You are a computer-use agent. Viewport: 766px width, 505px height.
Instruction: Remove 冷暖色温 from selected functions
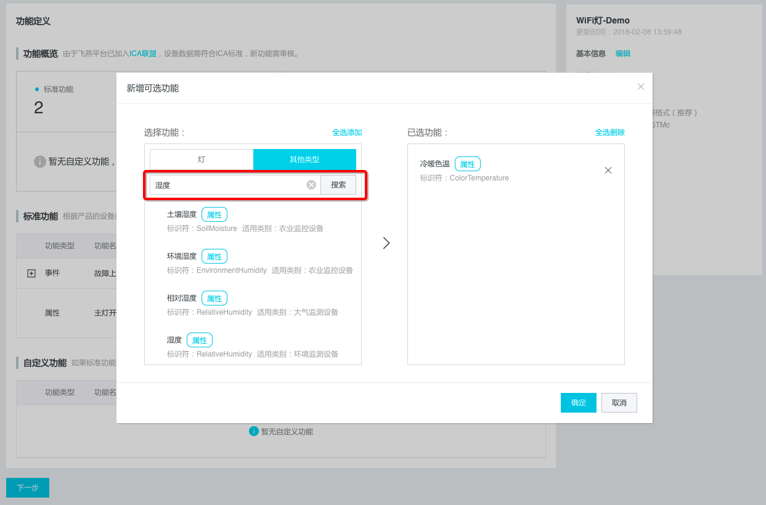(608, 171)
